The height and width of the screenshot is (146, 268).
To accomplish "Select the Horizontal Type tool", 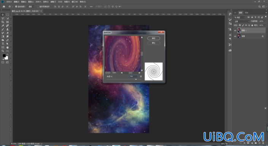I will (x=3, y=44).
